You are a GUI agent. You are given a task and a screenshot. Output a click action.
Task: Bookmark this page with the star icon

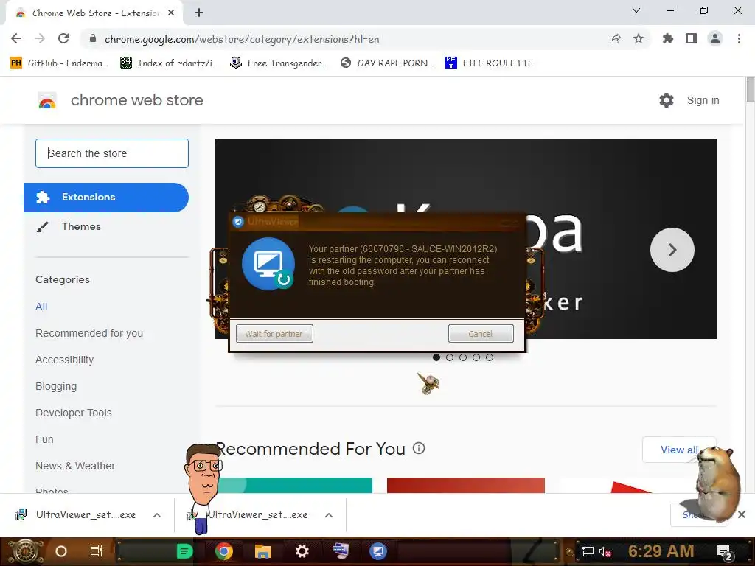click(x=638, y=39)
